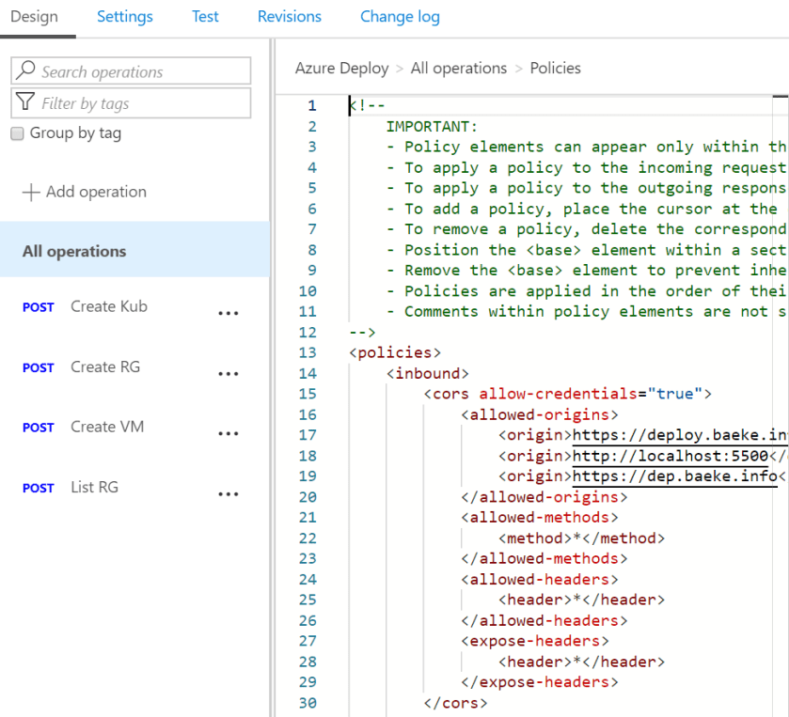Viewport: 789px width, 717px height.
Task: Open the ellipsis menu for Create Kub
Action: (228, 314)
